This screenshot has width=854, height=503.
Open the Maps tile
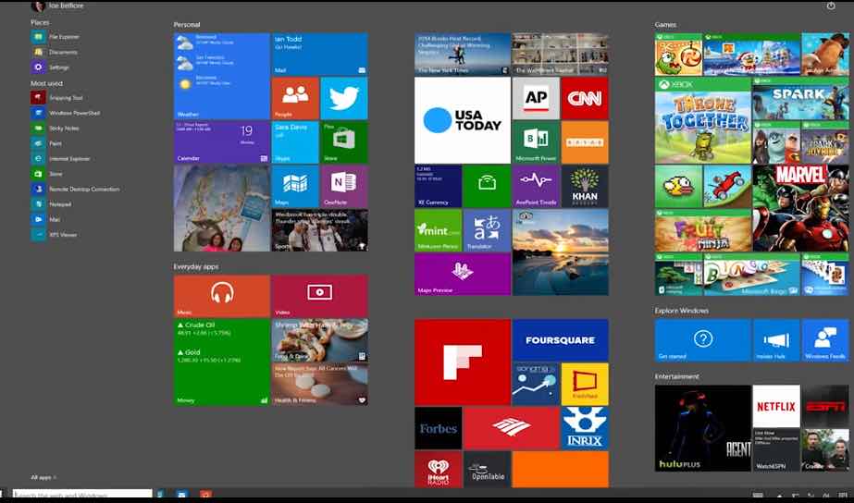tap(295, 186)
